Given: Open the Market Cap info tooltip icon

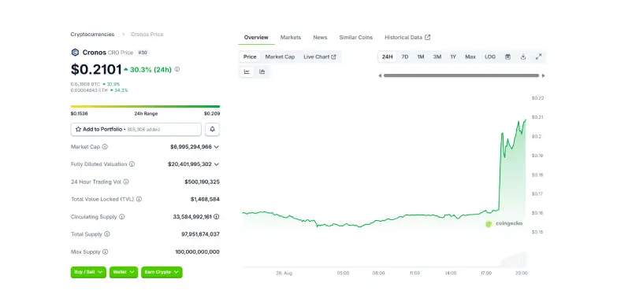Looking at the screenshot, I should [105, 147].
